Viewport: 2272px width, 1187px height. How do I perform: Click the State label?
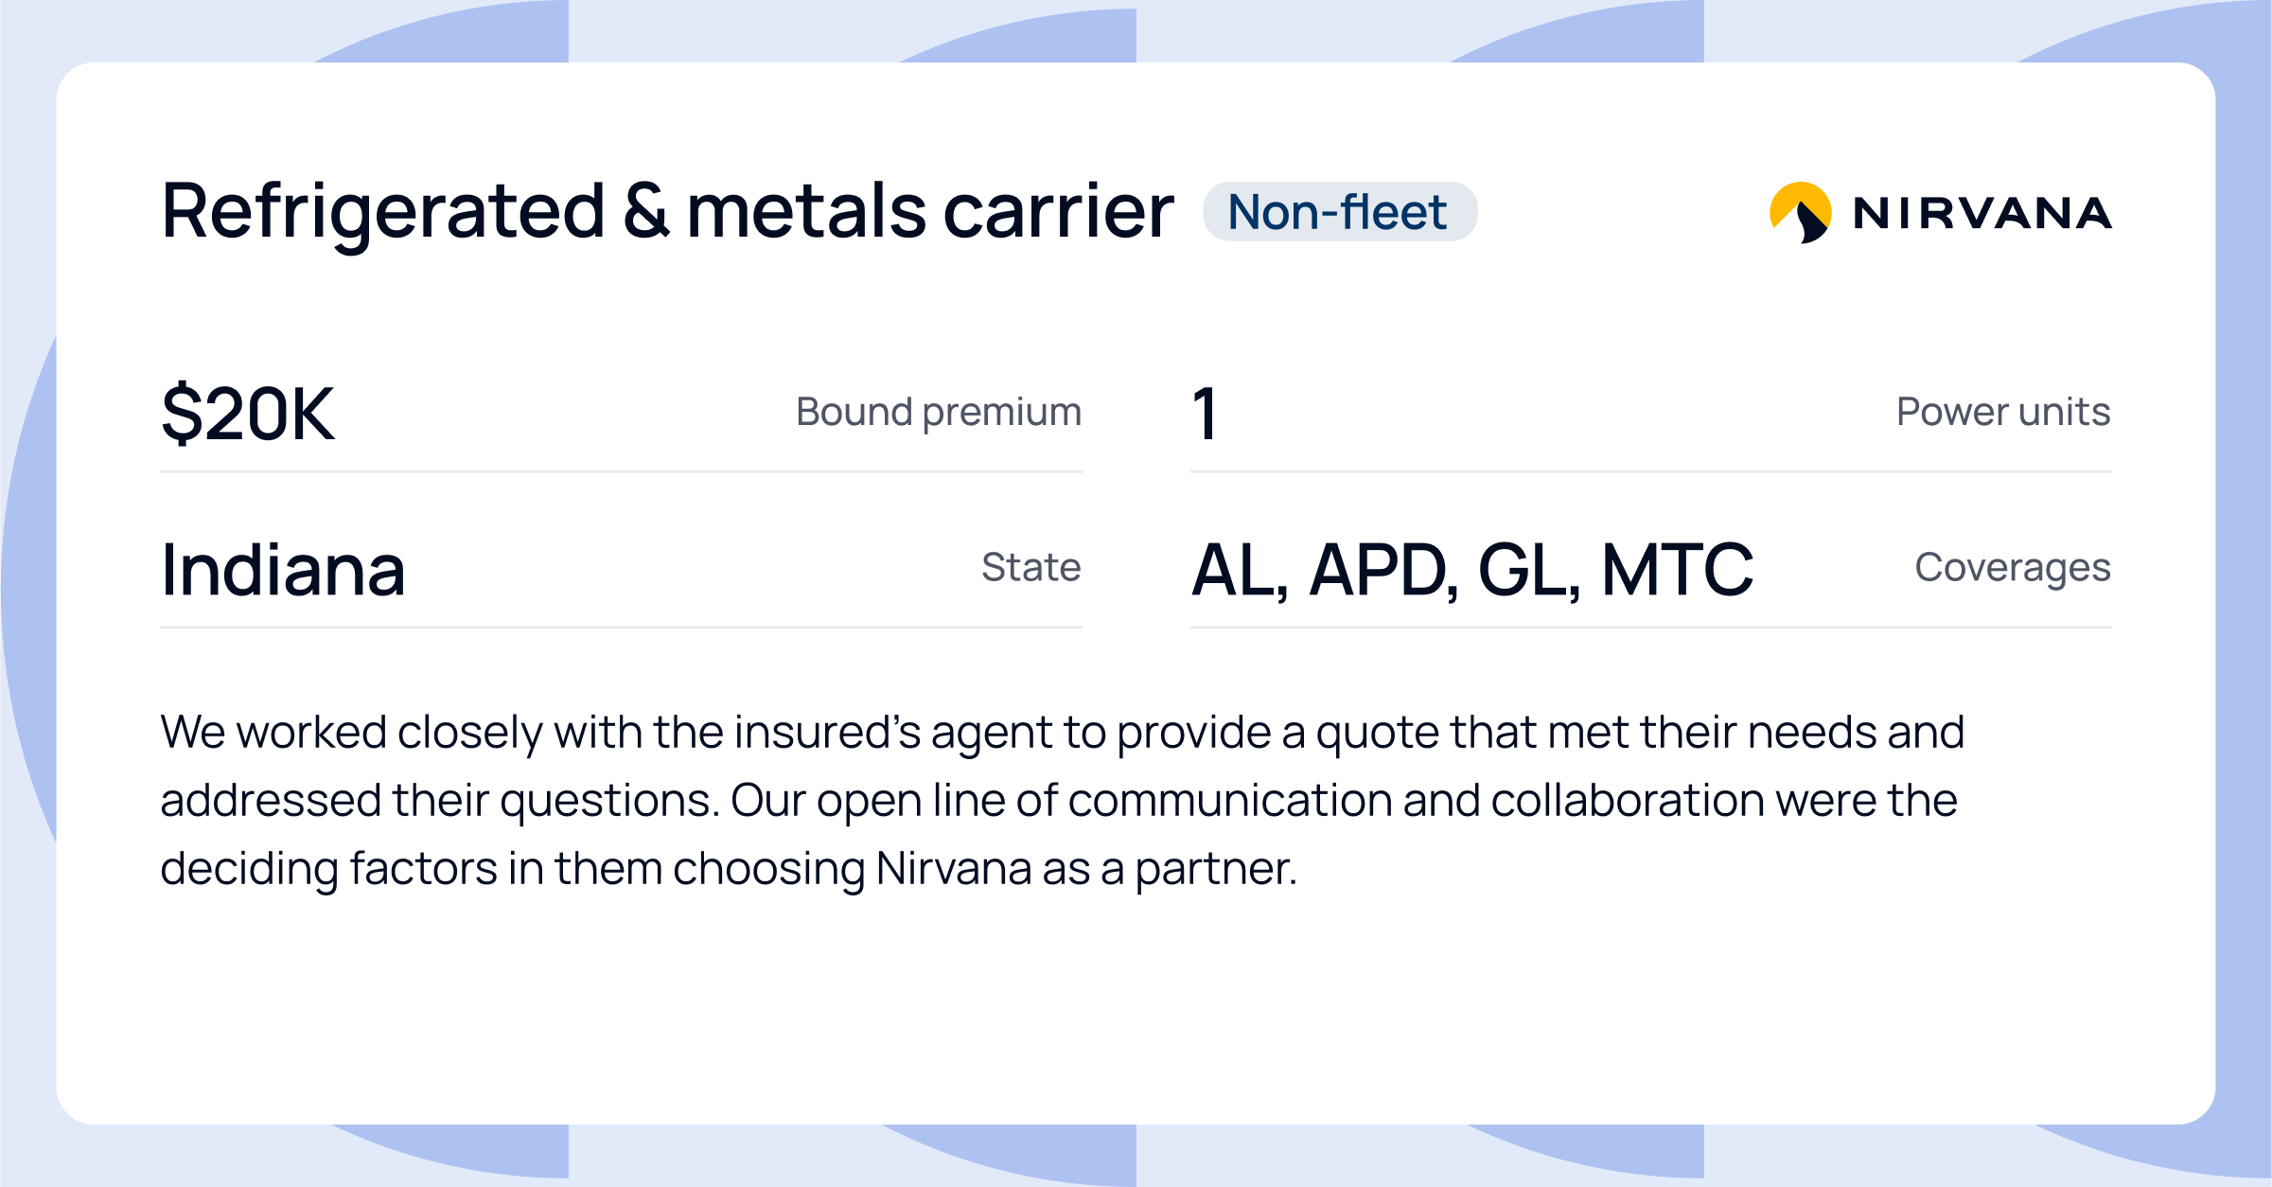pyautogui.click(x=1030, y=567)
